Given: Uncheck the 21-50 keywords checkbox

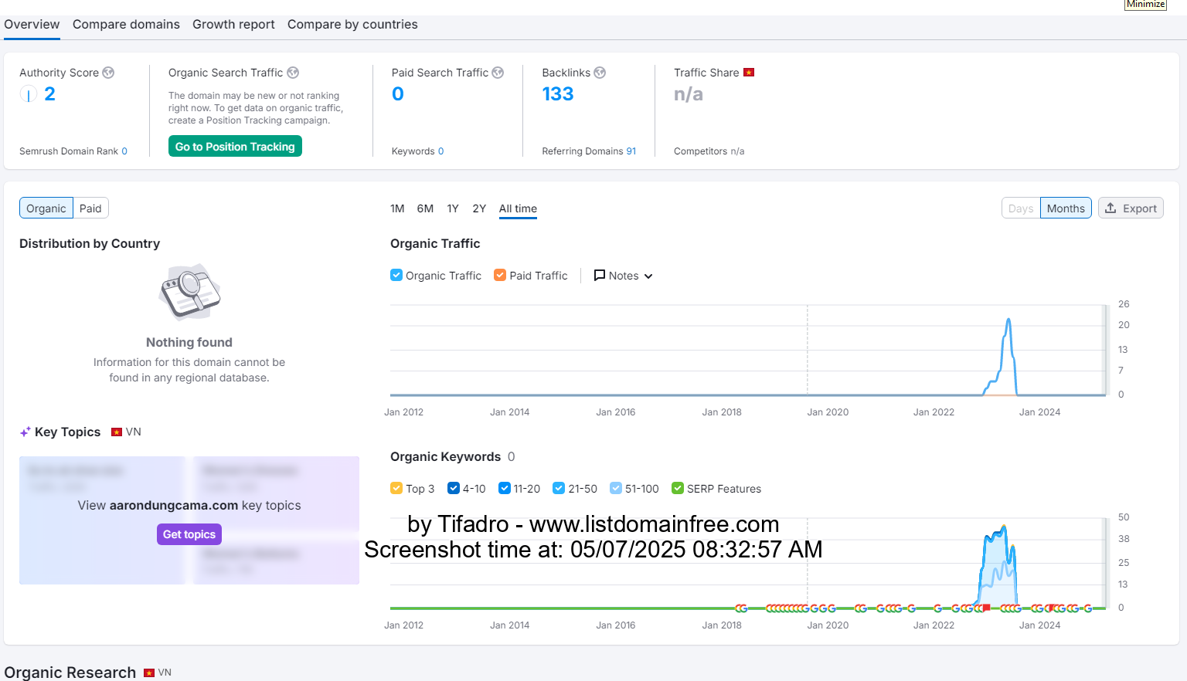Looking at the screenshot, I should 559,488.
